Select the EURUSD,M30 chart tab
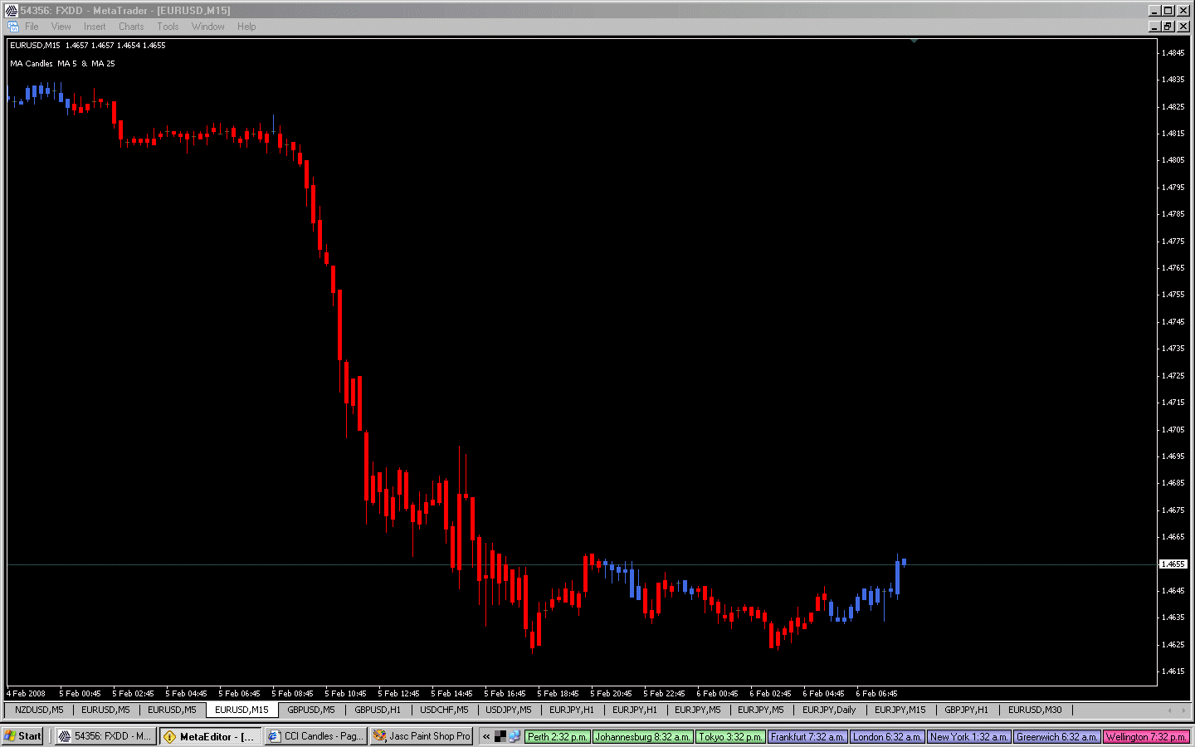 pyautogui.click(x=1034, y=710)
